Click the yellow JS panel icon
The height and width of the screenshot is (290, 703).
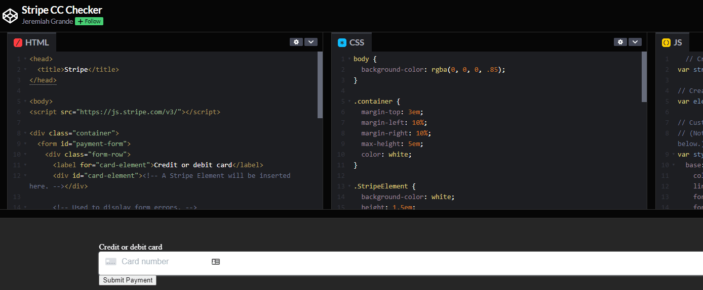click(666, 43)
